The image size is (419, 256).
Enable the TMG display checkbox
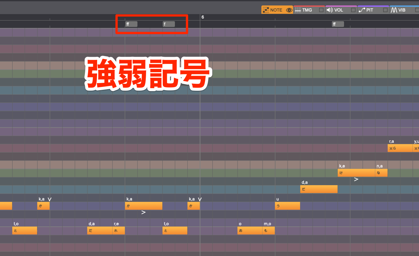(321, 10)
